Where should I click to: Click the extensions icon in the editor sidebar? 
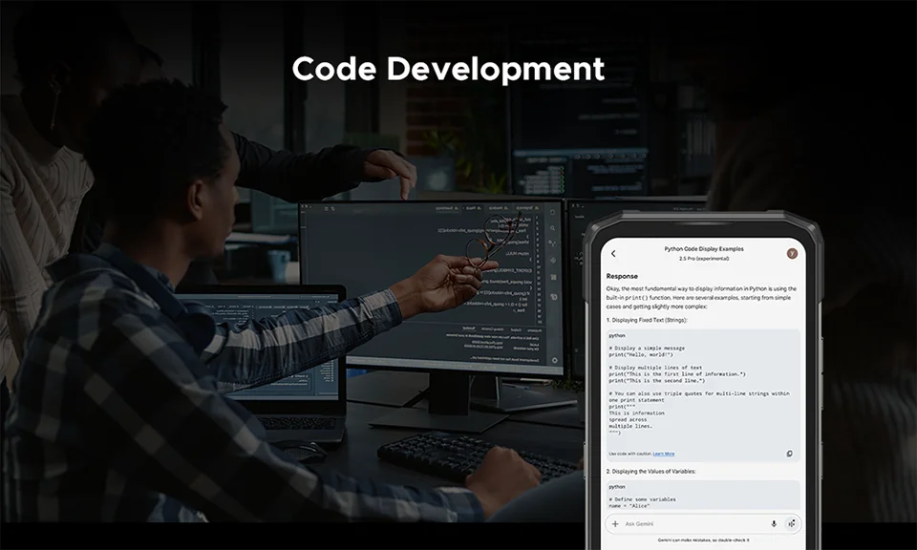[554, 278]
